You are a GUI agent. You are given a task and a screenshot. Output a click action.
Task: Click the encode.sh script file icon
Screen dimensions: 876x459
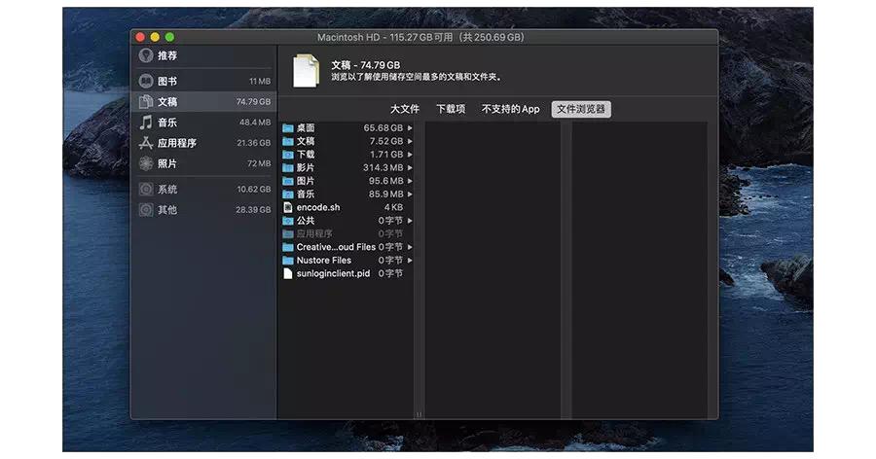(288, 207)
